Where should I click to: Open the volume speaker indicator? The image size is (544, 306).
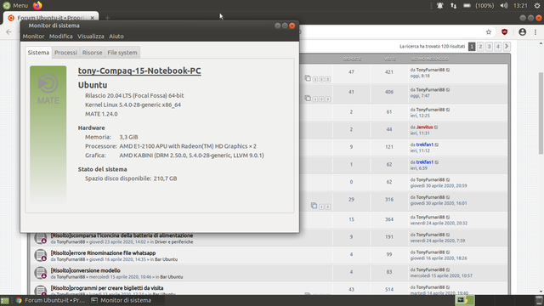504,6
